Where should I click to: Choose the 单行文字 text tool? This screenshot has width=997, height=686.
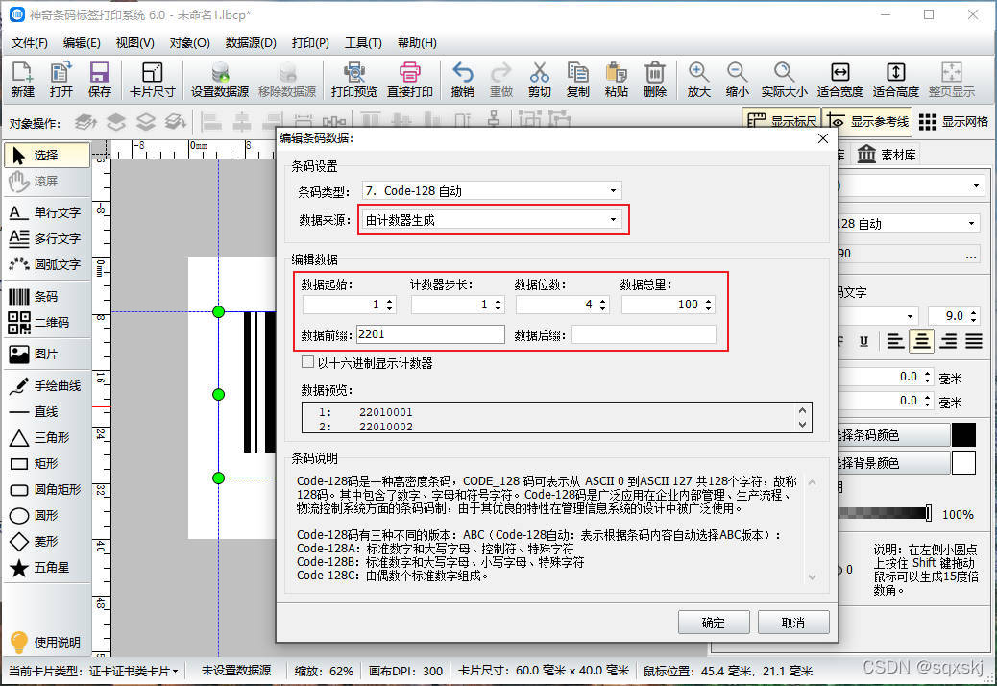pos(46,212)
